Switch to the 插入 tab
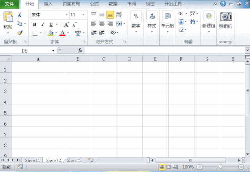The height and width of the screenshot is (172, 250). (48, 4)
